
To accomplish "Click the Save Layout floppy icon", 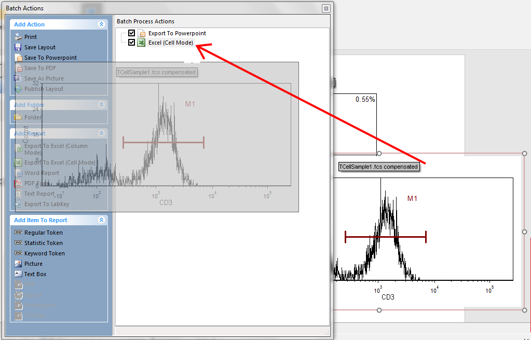I will pyautogui.click(x=18, y=47).
